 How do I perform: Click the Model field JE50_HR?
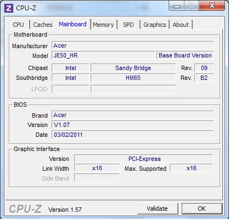[x=103, y=55]
